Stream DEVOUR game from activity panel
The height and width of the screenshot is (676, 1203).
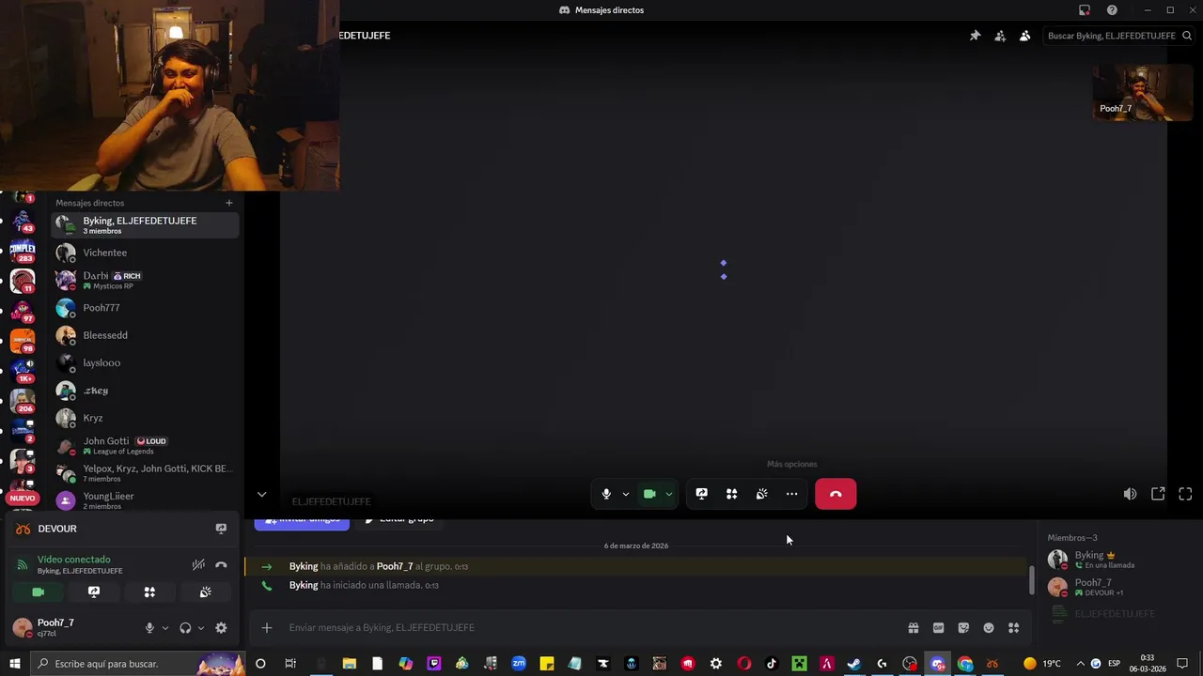click(221, 529)
